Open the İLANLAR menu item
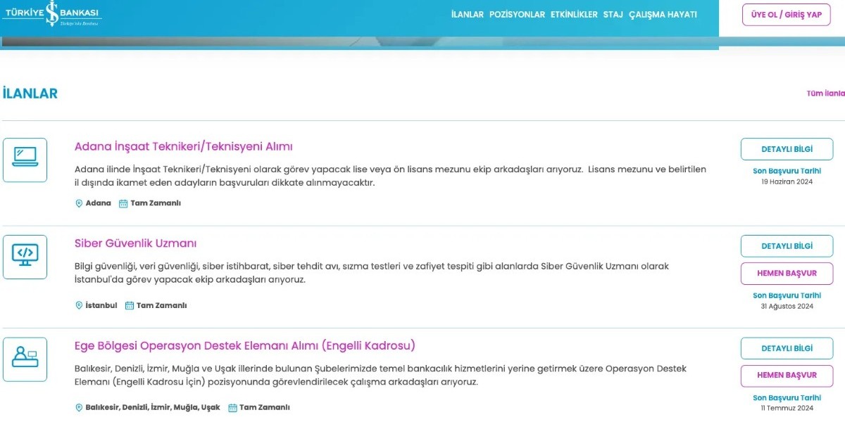The image size is (845, 422). click(468, 15)
